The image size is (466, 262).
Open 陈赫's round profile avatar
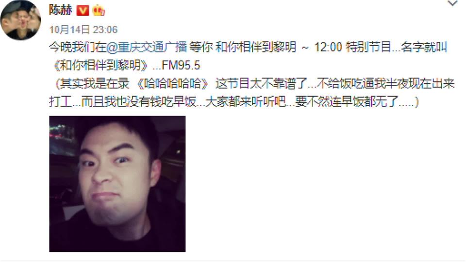pyautogui.click(x=20, y=20)
